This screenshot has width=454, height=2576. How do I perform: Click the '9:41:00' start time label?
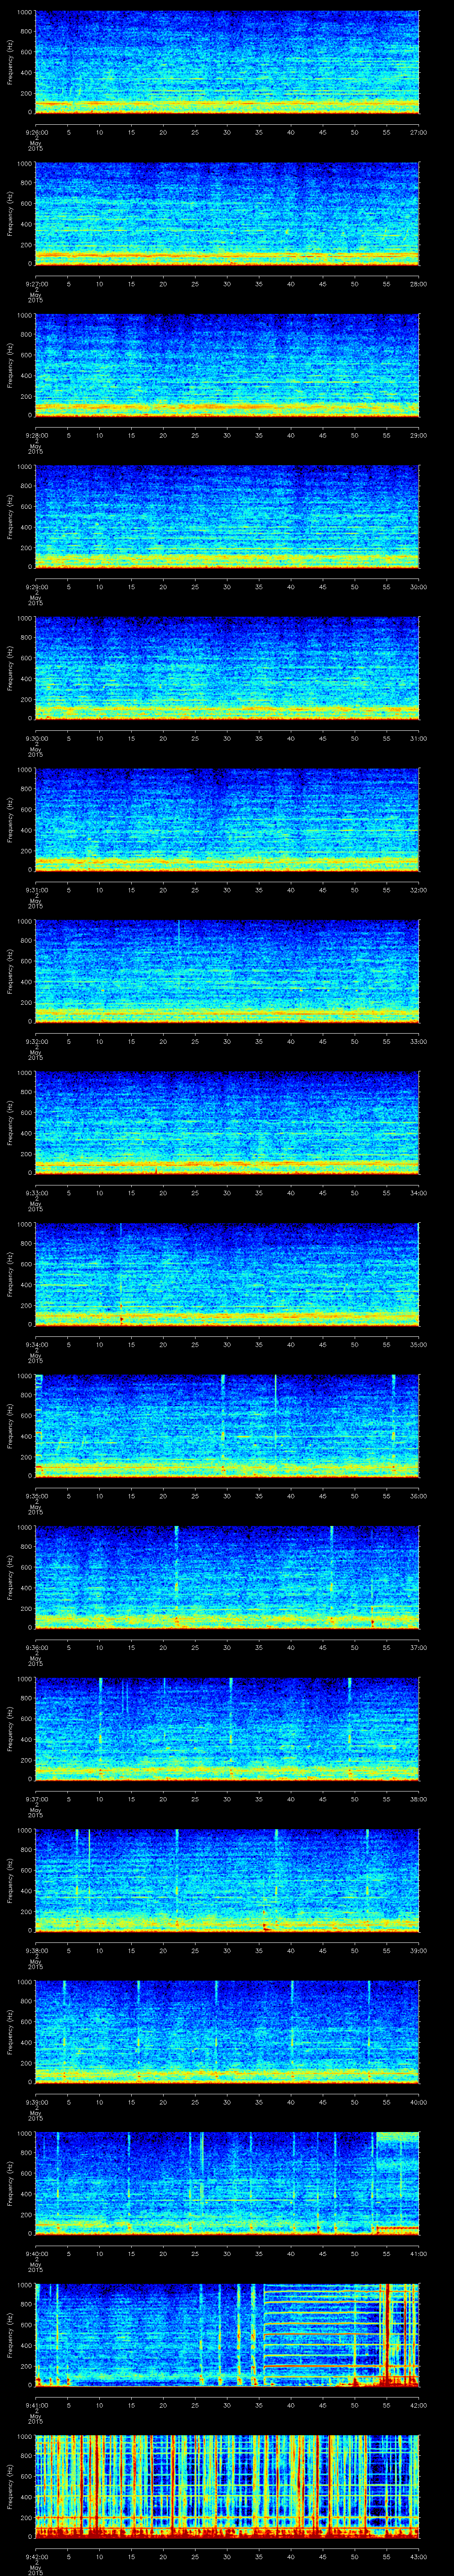coord(37,2405)
